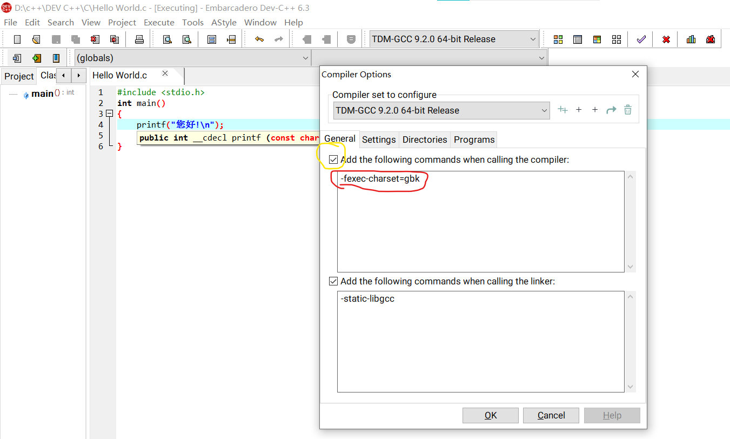Switch to the Directories tab

tap(425, 139)
